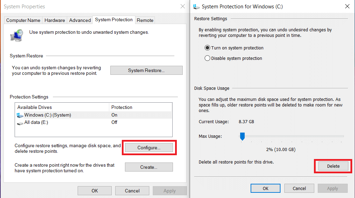Screen dimensions: 355x198
Task: Select Disable system protection option
Action: (x=208, y=58)
